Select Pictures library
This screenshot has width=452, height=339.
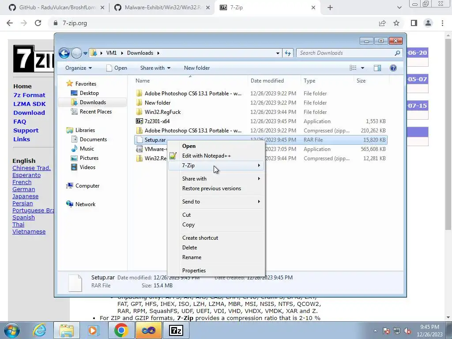85,158
